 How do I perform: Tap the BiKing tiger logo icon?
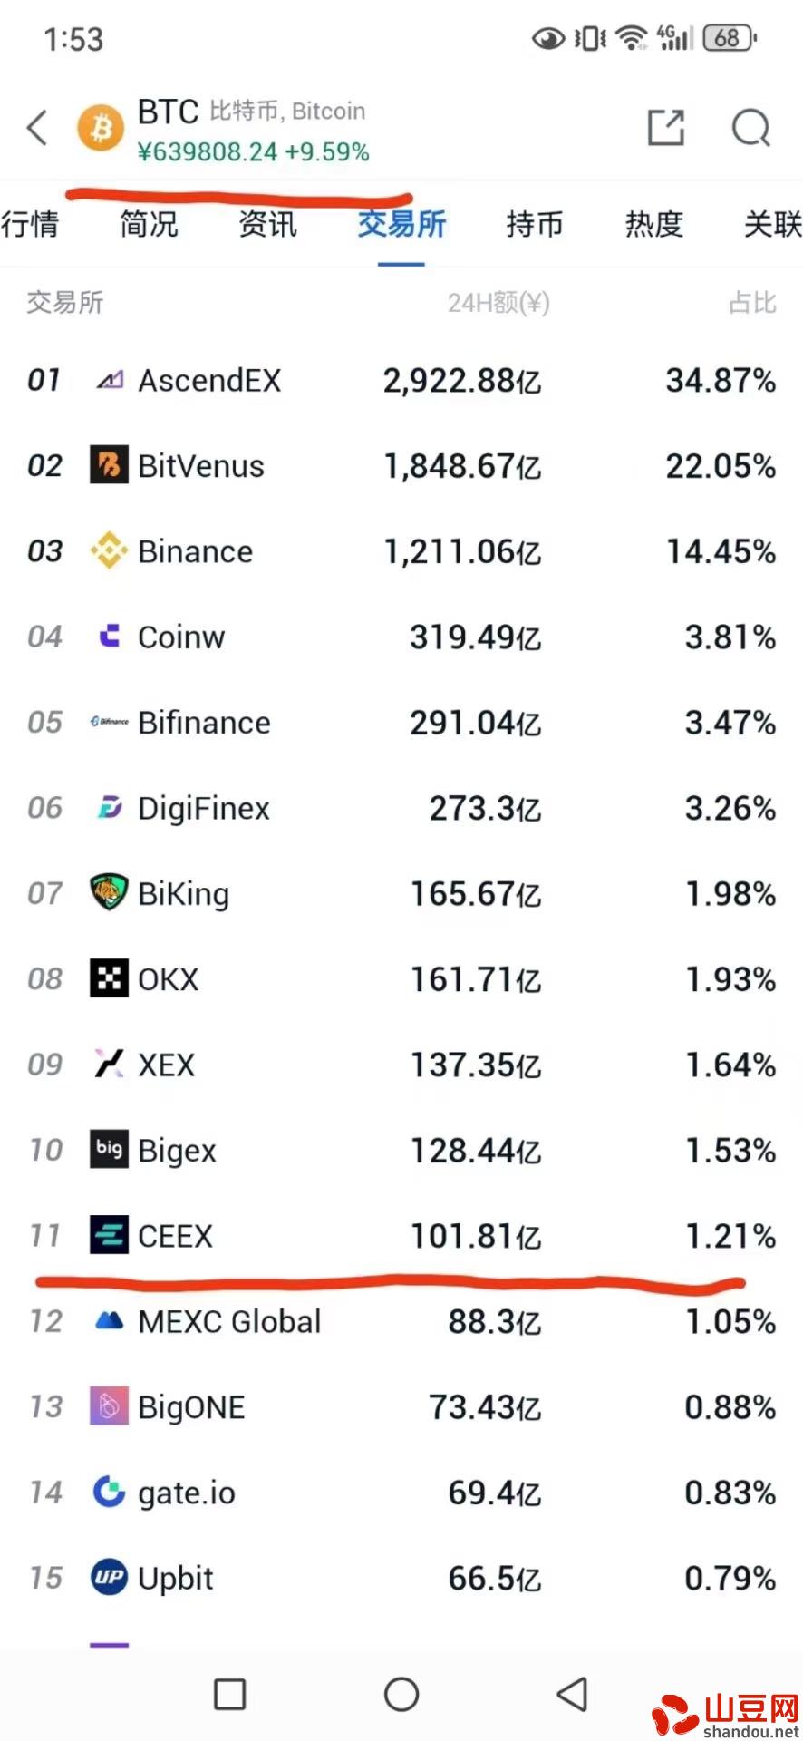[109, 893]
